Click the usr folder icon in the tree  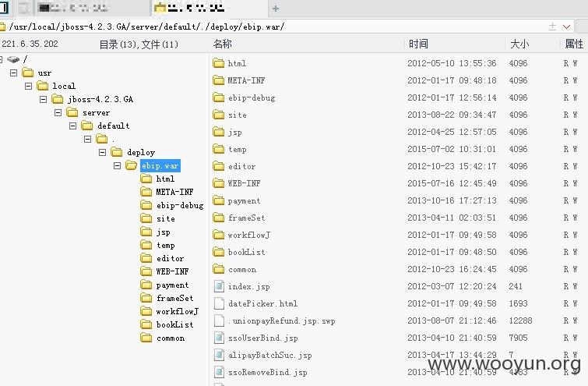click(x=28, y=72)
